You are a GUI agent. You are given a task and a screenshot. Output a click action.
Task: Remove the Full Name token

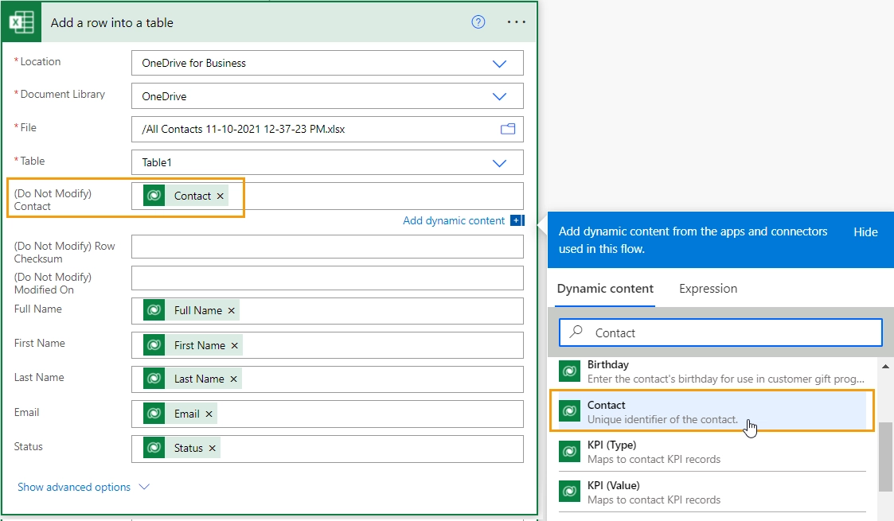(x=232, y=310)
